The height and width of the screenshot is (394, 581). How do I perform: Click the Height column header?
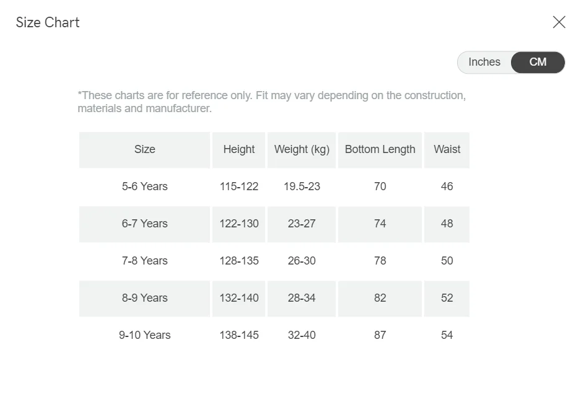pos(238,149)
